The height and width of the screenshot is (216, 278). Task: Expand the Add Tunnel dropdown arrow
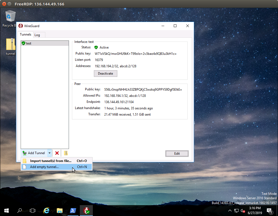click(49, 153)
